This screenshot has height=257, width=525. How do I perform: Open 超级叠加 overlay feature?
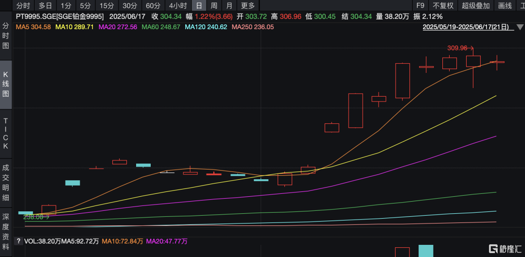point(476,5)
